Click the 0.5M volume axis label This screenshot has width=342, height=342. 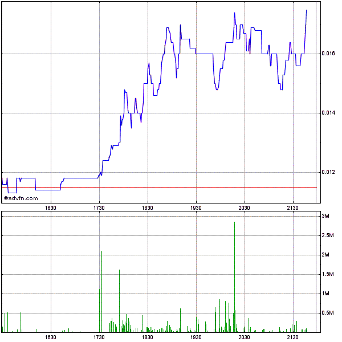click(328, 313)
